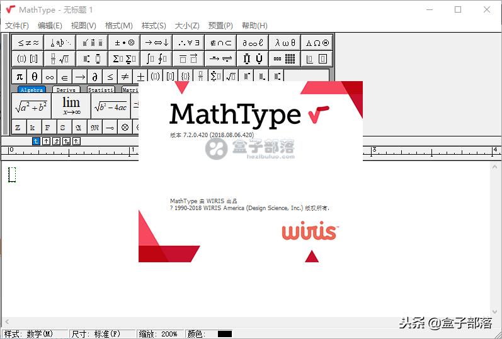Open the 编辑(E) menu
The image size is (502, 339).
point(50,26)
